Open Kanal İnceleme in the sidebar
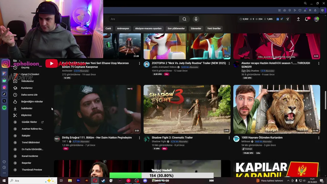Screen dimensions: 327x184 click(x=29, y=156)
